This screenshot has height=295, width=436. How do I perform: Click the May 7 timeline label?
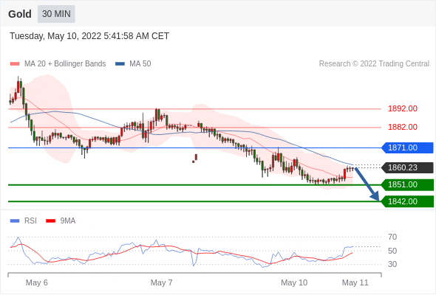point(161,282)
